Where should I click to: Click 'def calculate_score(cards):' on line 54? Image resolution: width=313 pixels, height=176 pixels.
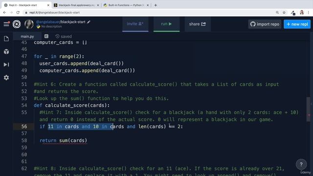pos(72,105)
